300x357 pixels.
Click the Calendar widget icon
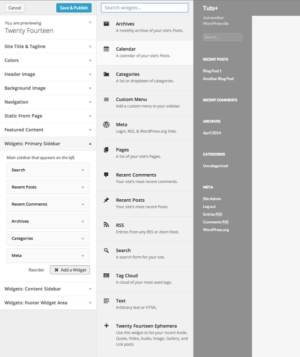pyautogui.click(x=106, y=49)
